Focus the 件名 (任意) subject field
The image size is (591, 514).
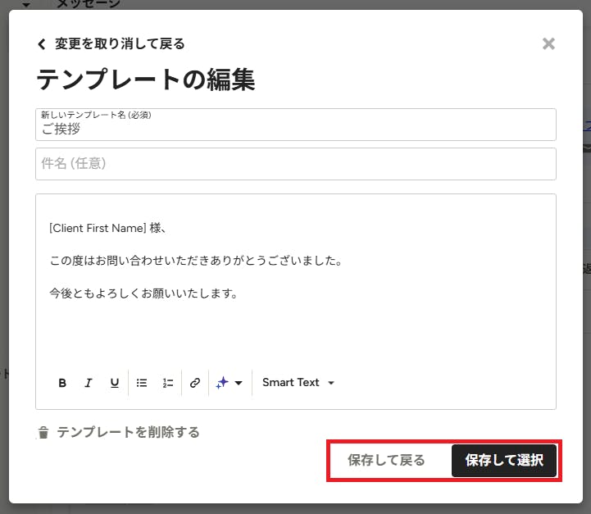(296, 164)
